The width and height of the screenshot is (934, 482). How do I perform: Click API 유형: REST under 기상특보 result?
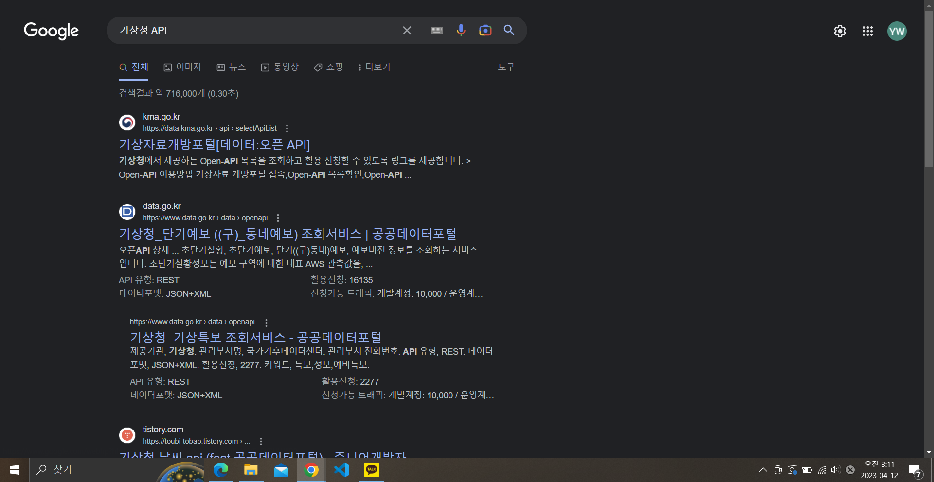pos(160,382)
